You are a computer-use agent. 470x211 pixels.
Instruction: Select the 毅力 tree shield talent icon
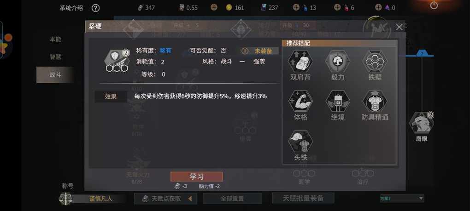click(x=337, y=61)
